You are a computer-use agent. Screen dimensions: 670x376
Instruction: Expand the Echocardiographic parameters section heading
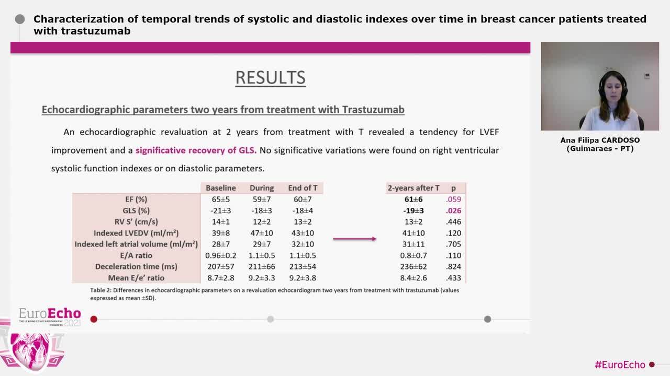point(222,110)
